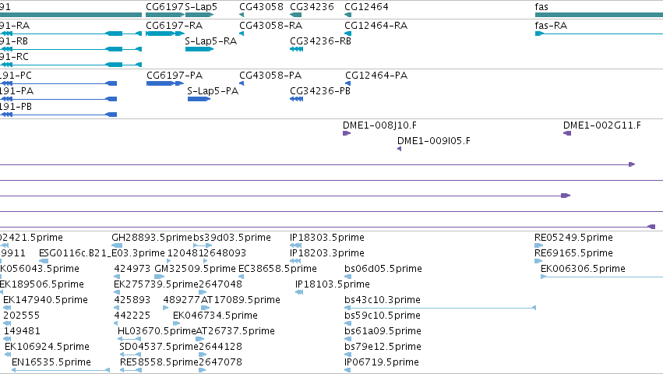The image size is (663, 374).
Task: Select the 425893 EST label
Action: click(x=132, y=300)
